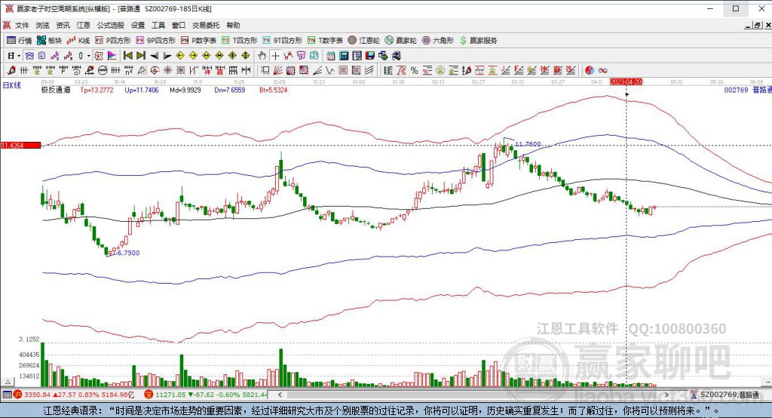Click the red-blue yin-yang icon
772x418 pixels.
pyautogui.click(x=590, y=70)
